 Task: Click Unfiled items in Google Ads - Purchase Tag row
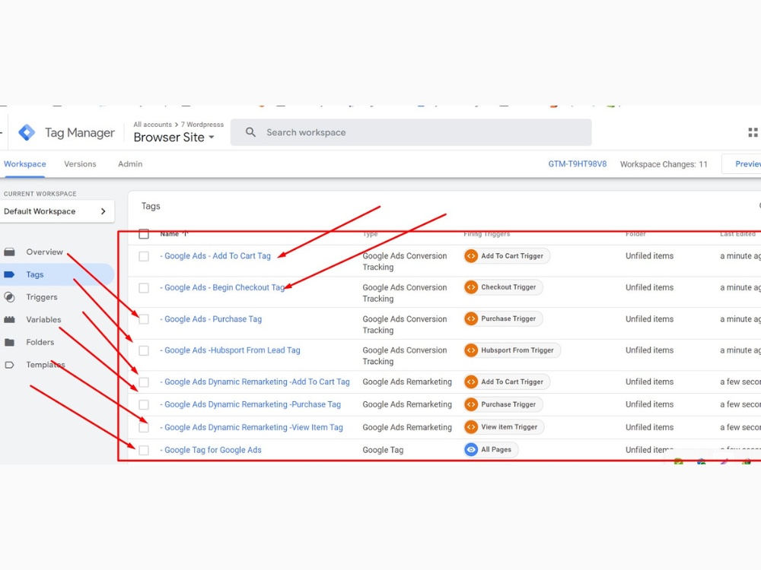point(649,319)
